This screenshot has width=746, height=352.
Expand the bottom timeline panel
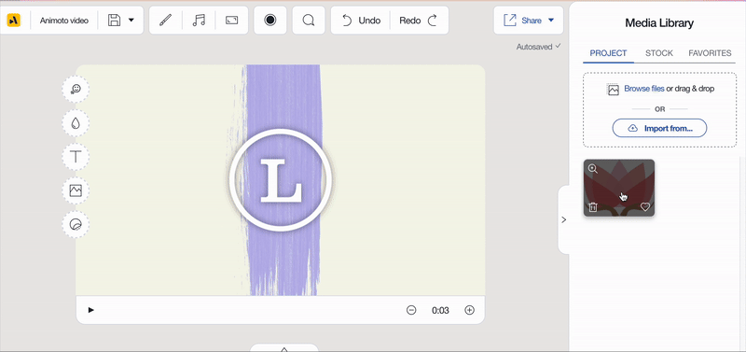pos(284,348)
